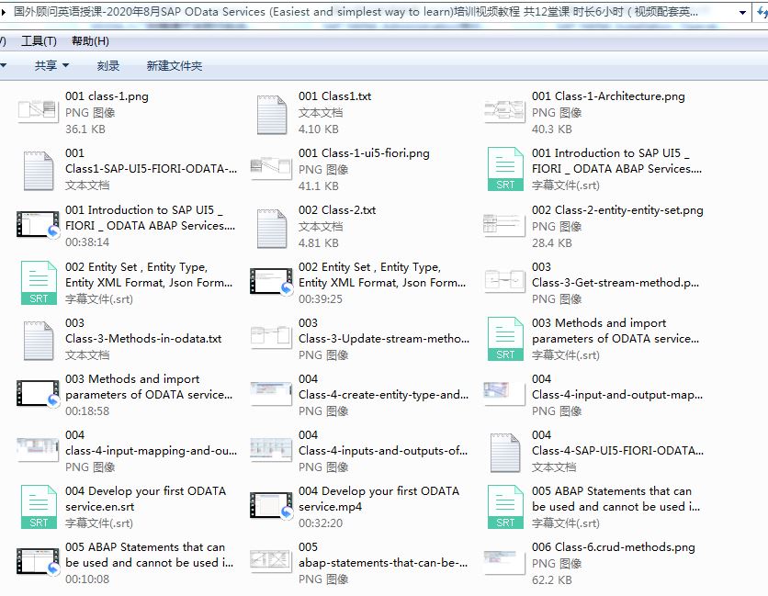This screenshot has height=596, width=768.
Task: Open the address bar history dropdown arrow
Action: click(742, 12)
